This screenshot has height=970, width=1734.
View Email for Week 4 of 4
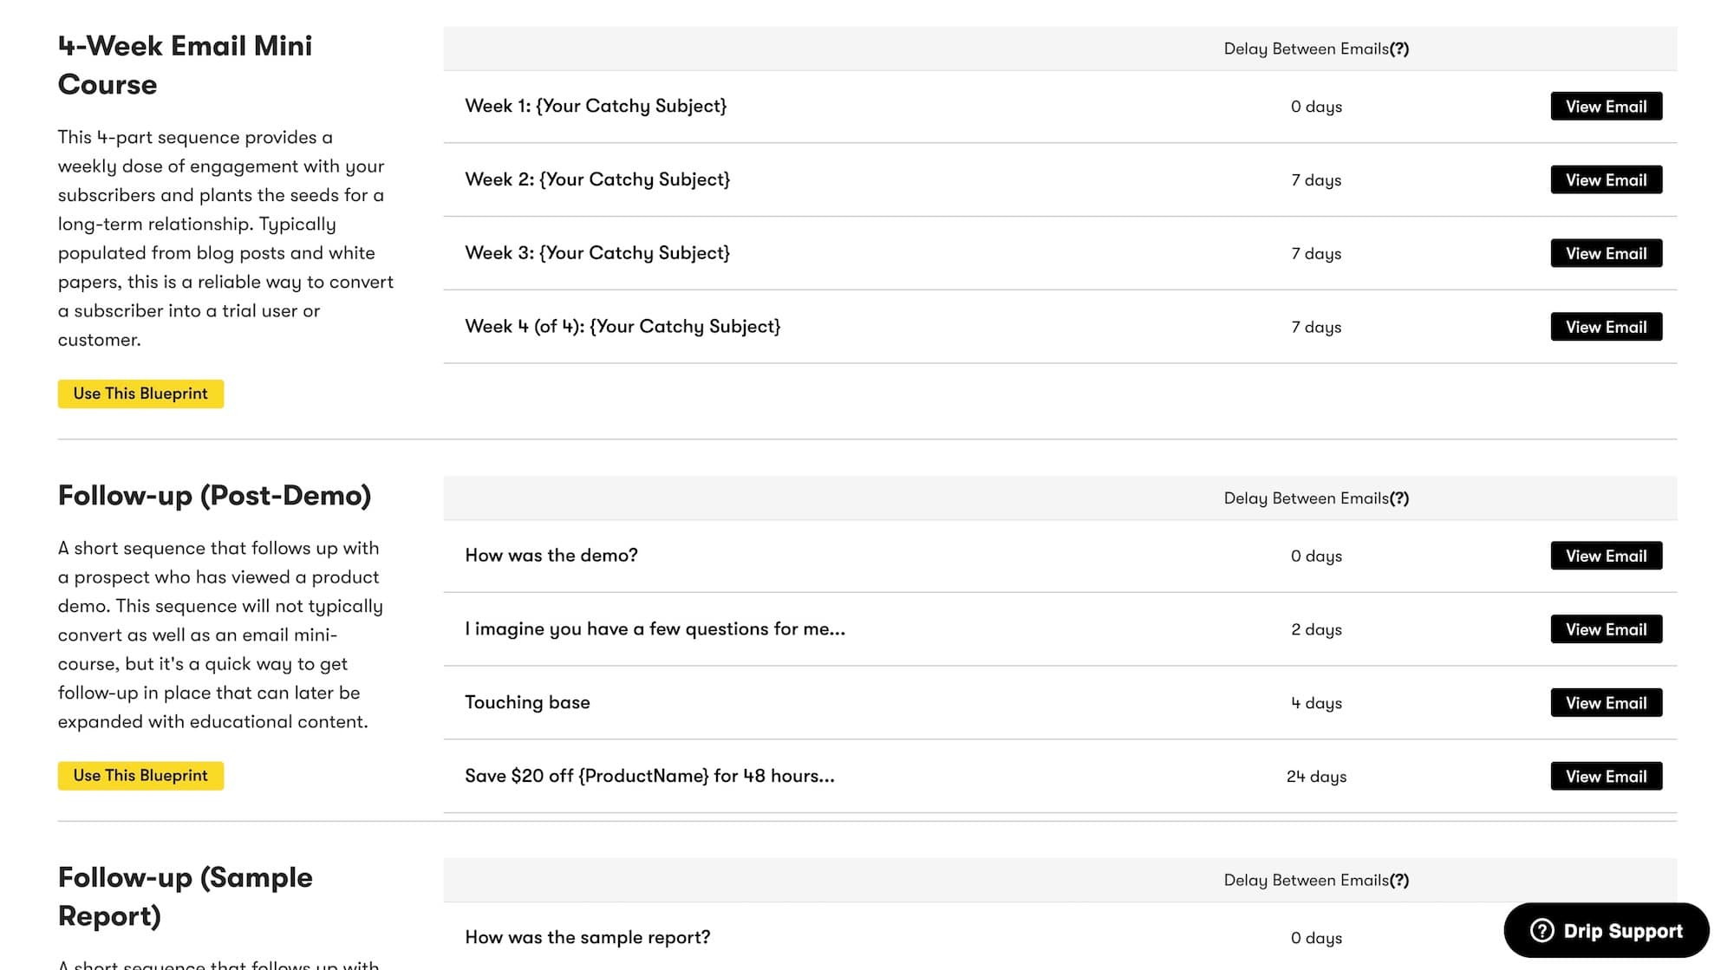1605,327
